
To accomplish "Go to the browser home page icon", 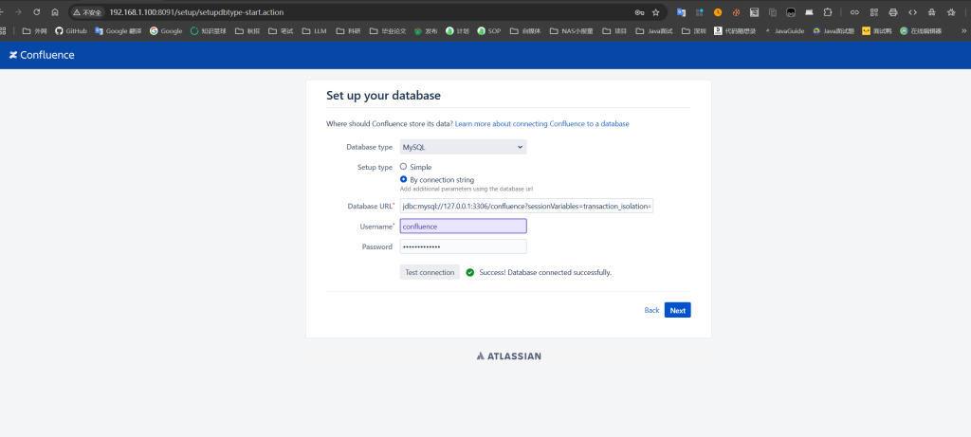I will pos(55,11).
